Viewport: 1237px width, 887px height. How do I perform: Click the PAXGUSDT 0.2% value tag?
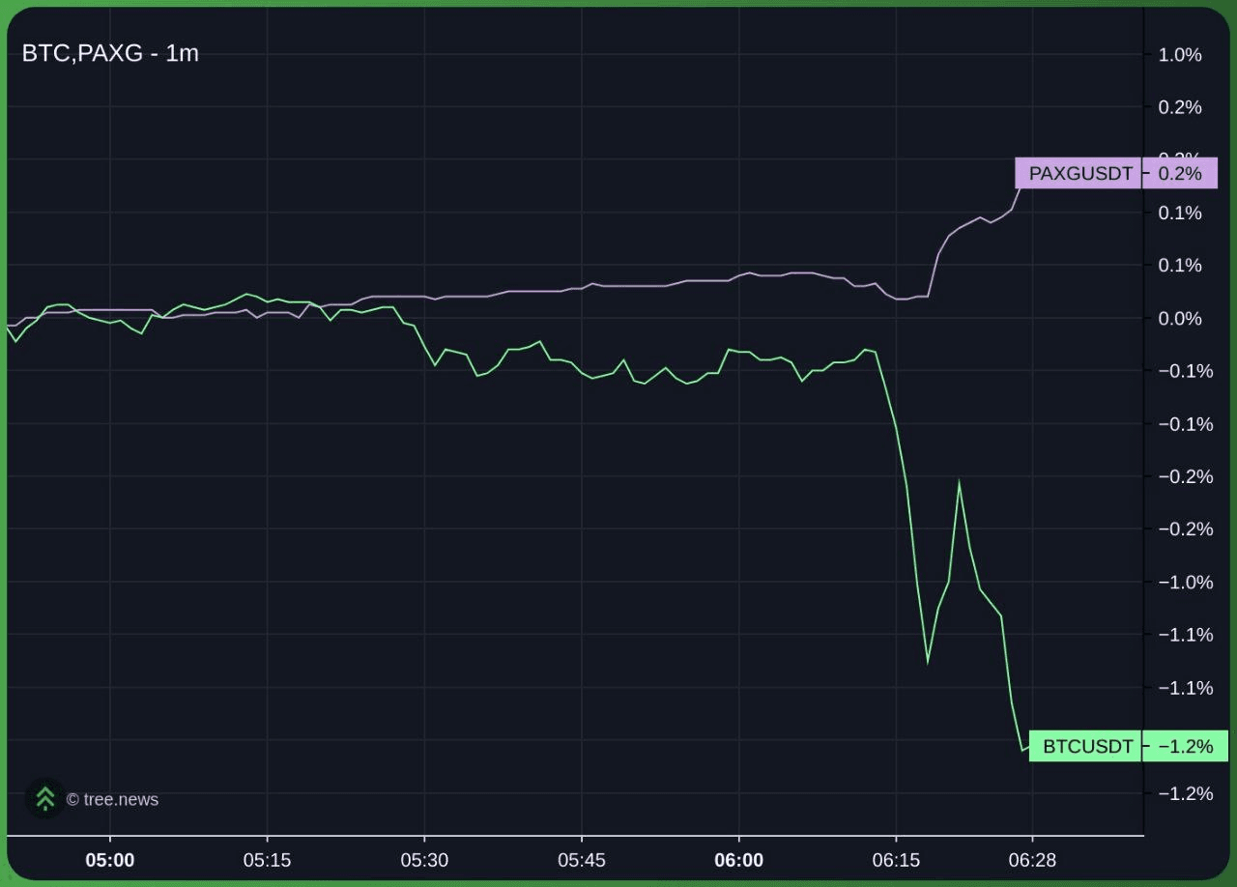(1180, 173)
